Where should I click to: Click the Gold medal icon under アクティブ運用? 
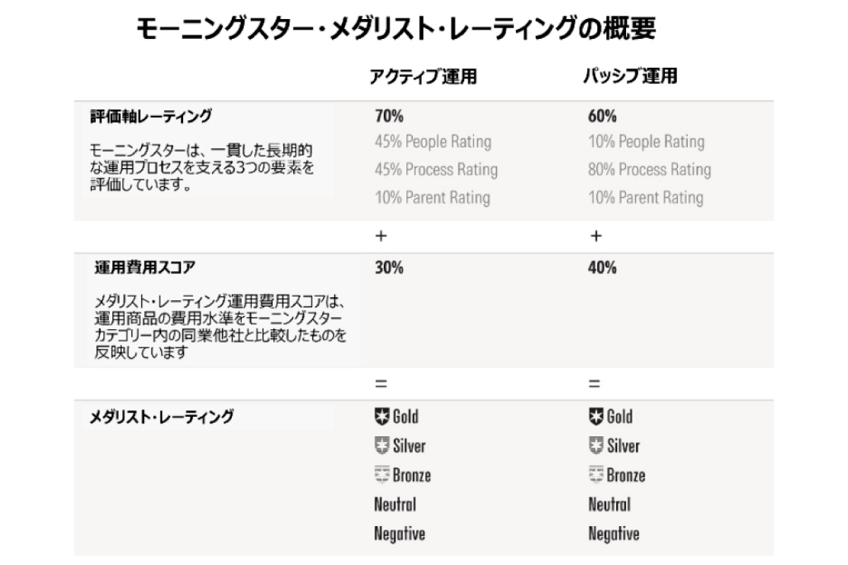[x=382, y=416]
